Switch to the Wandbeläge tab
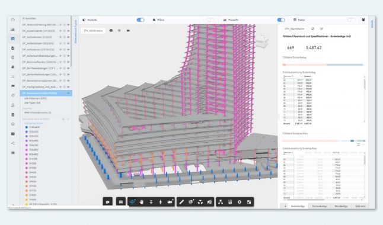The width and height of the screenshot is (383, 225). point(341,206)
